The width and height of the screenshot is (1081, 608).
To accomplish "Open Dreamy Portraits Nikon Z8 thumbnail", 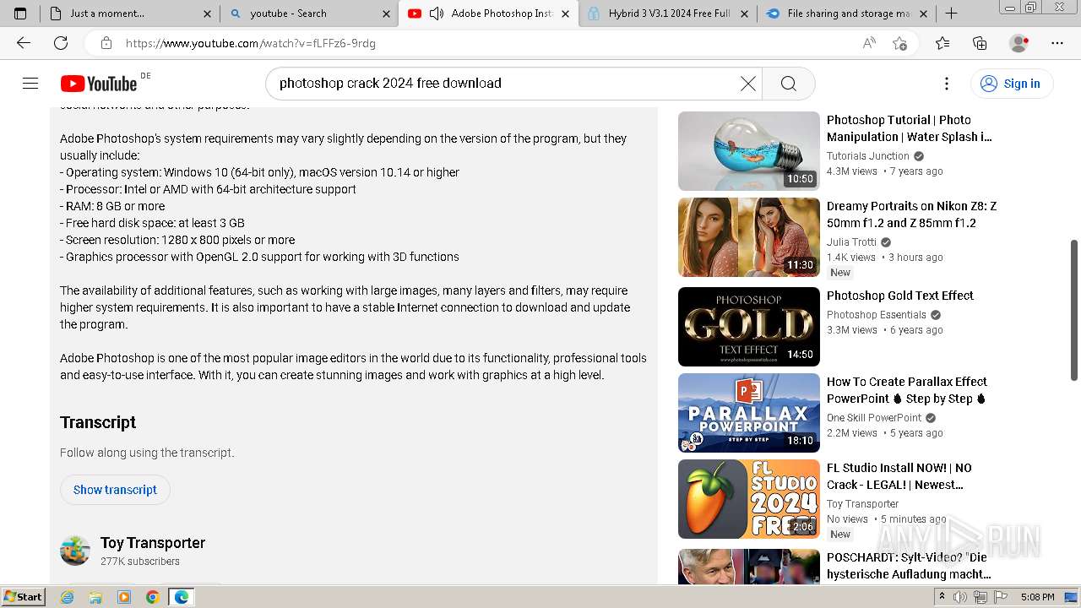I will (749, 237).
